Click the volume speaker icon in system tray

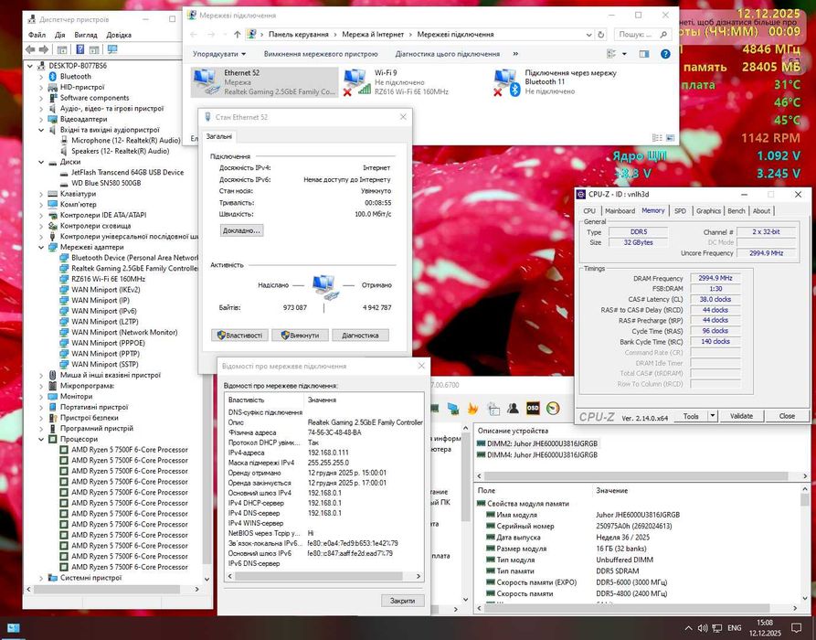[x=702, y=628]
